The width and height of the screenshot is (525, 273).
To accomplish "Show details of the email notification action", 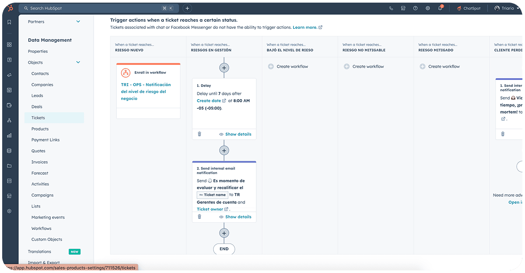I will coord(235,217).
